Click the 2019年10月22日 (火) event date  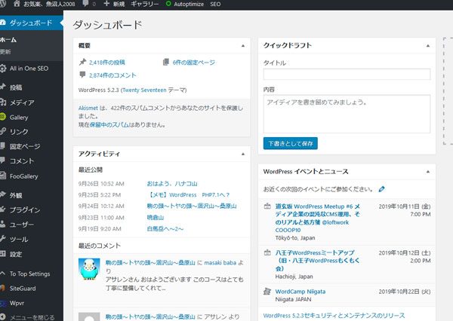pyautogui.click(x=405, y=292)
